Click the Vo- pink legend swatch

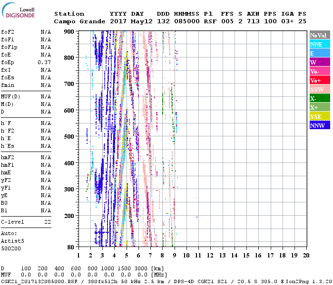(x=320, y=71)
